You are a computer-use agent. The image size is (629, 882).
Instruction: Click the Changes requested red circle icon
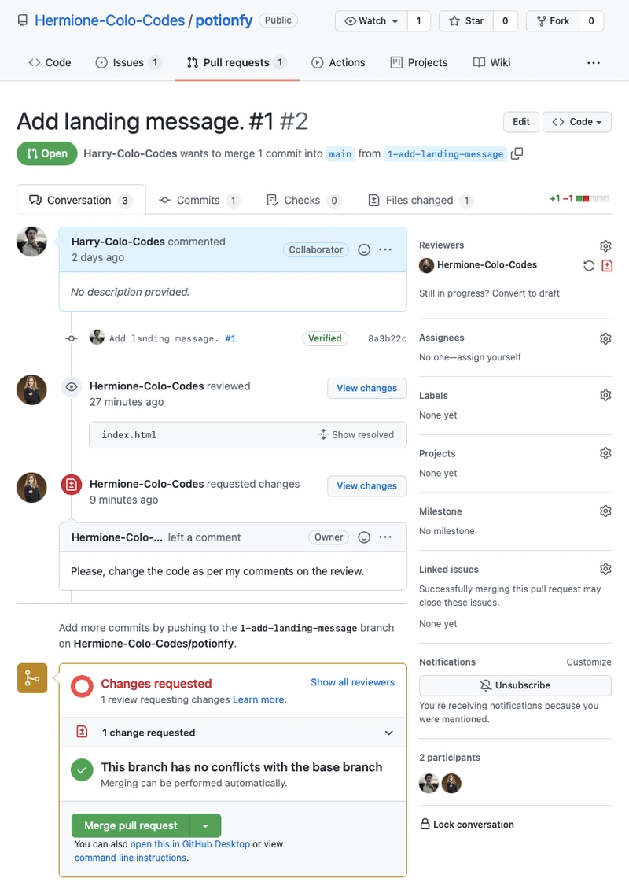(82, 686)
